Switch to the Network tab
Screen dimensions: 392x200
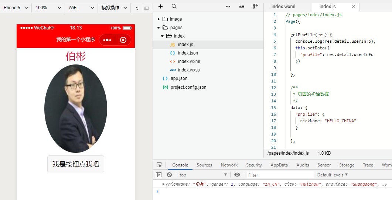click(x=229, y=165)
